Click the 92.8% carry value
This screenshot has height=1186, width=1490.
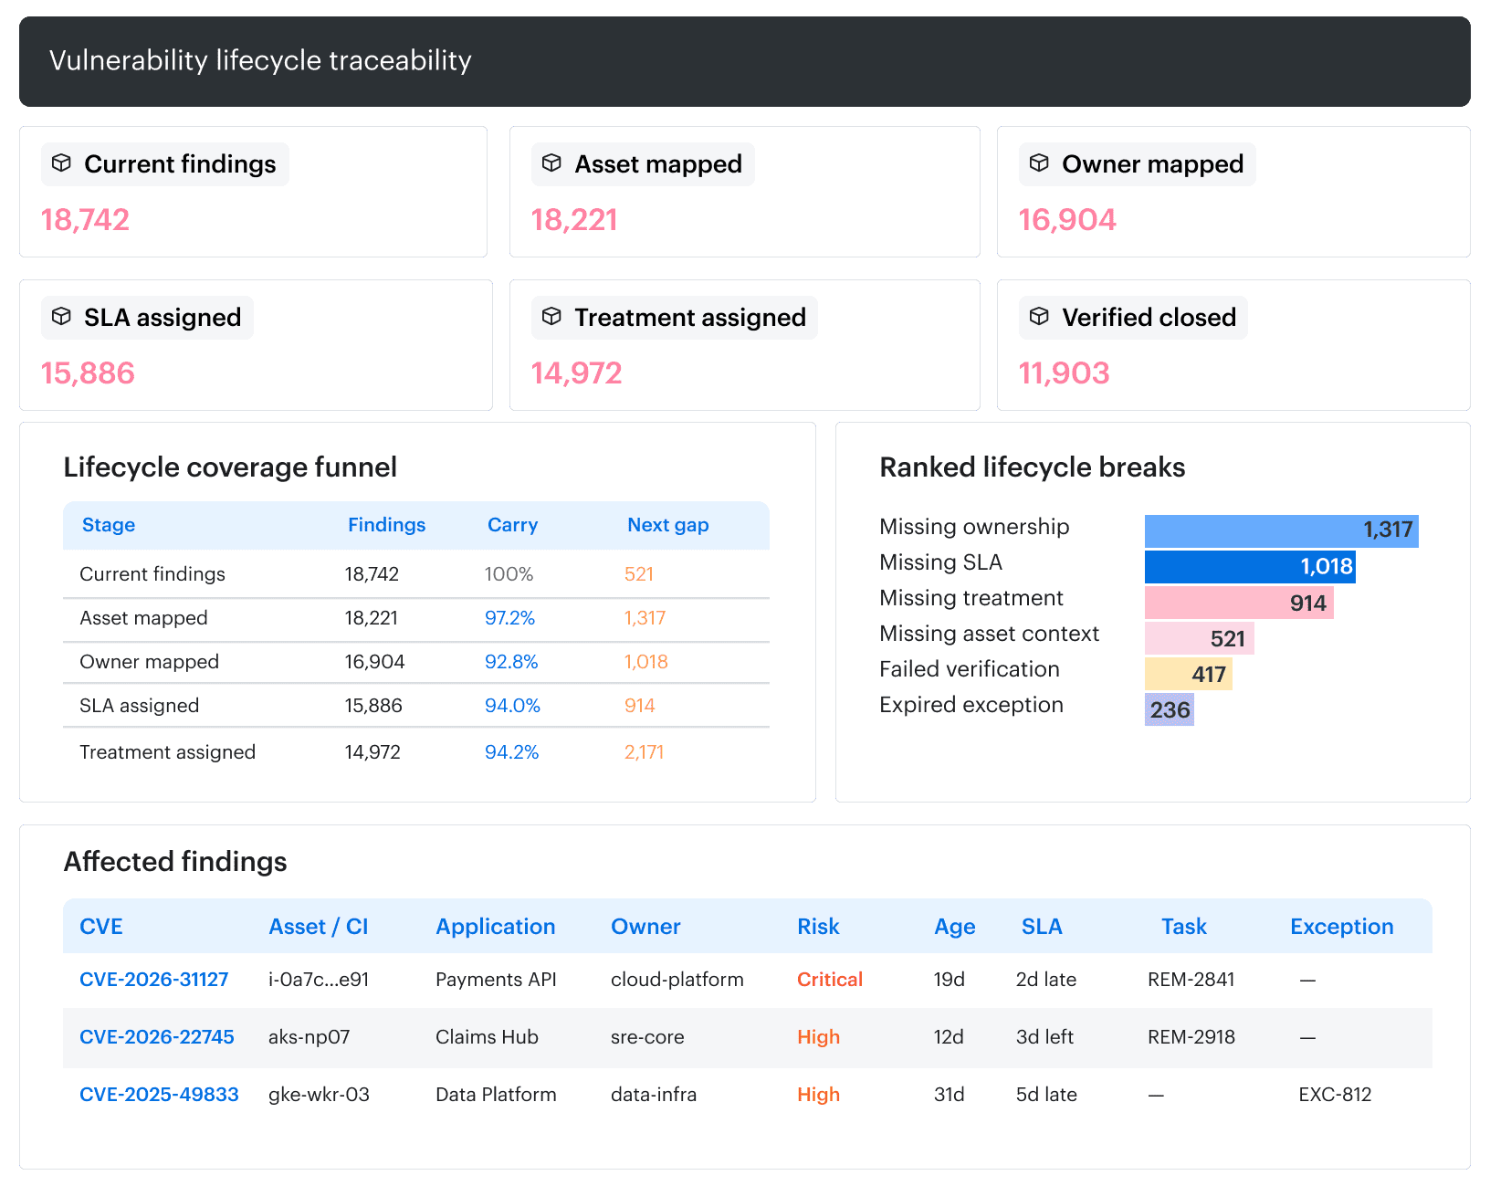[511, 662]
